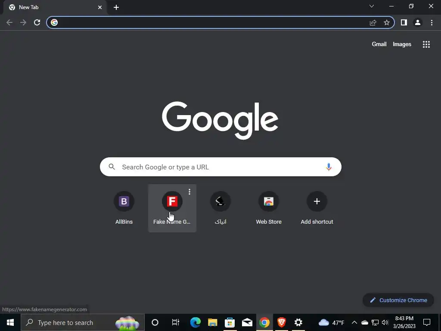Viewport: 441px width, 331px height.
Task: Open Gmail link
Action: pyautogui.click(x=379, y=44)
